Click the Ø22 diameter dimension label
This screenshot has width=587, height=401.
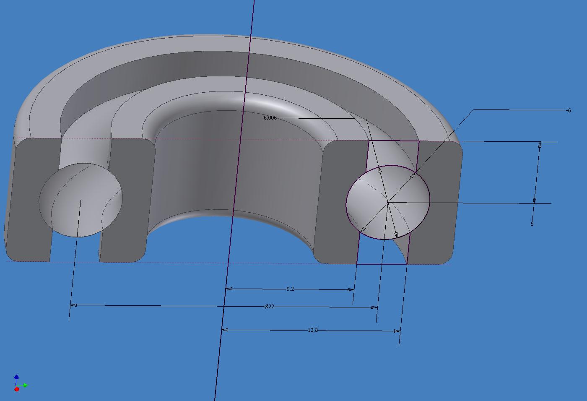point(269,307)
